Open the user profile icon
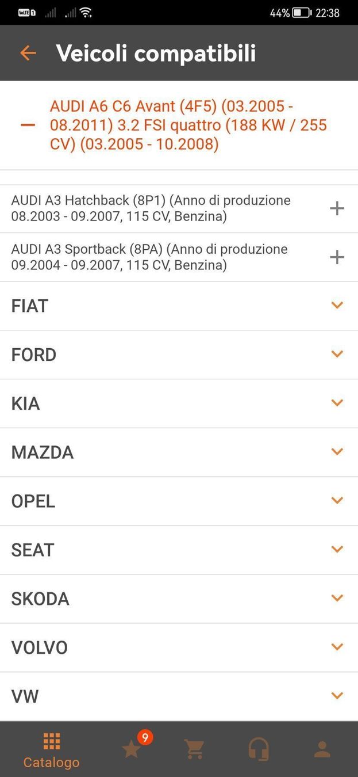The height and width of the screenshot is (777, 358). [322, 749]
